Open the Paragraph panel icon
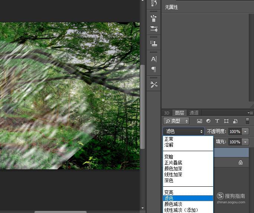 pos(154,69)
